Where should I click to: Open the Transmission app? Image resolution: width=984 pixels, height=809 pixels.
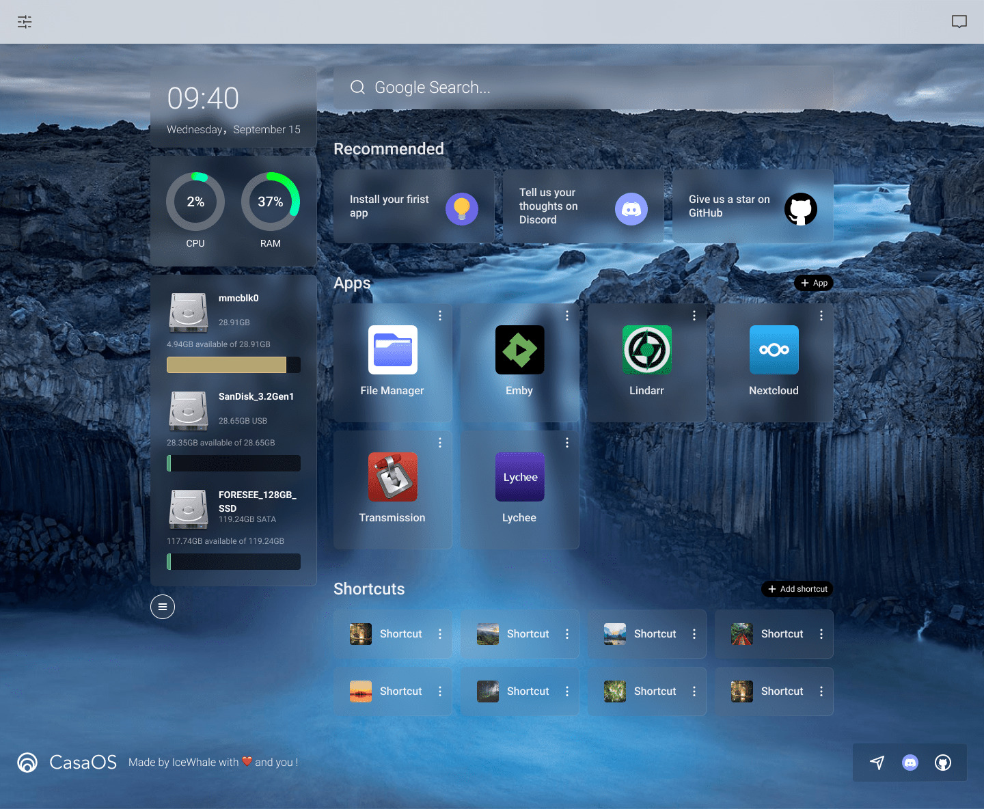pos(392,478)
